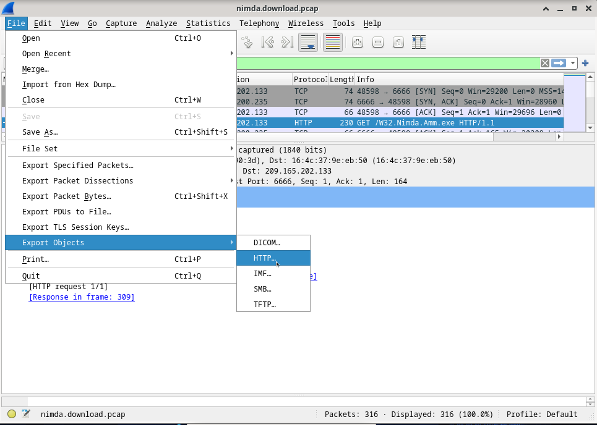Expand the Open Recent submenu
Image resolution: width=597 pixels, height=425 pixels.
121,54
